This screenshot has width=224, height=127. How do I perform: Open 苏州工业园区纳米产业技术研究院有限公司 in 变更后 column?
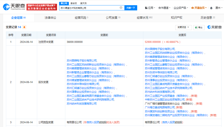pos(168,88)
